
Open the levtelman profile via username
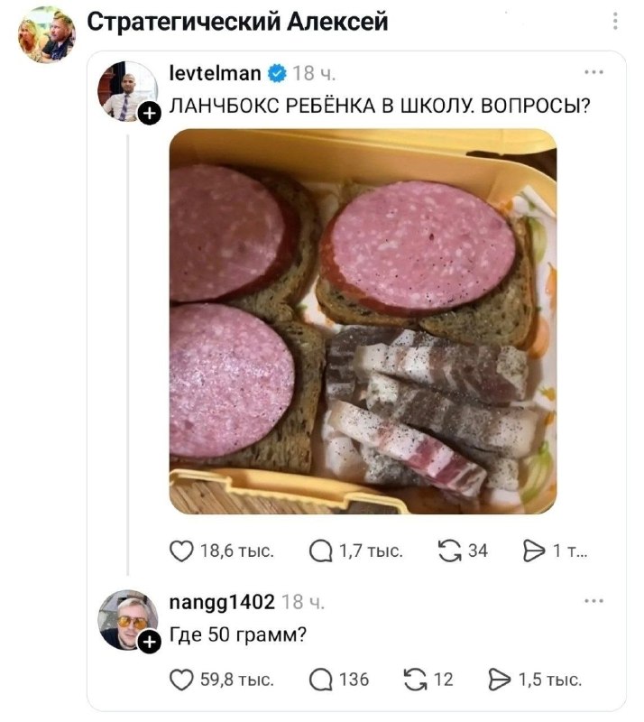(215, 73)
